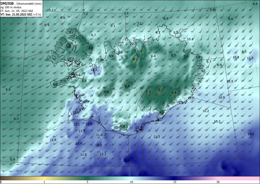This screenshot has height=184, width=260.
Task: Click the 8.8 value label
Action: tap(63, 18)
